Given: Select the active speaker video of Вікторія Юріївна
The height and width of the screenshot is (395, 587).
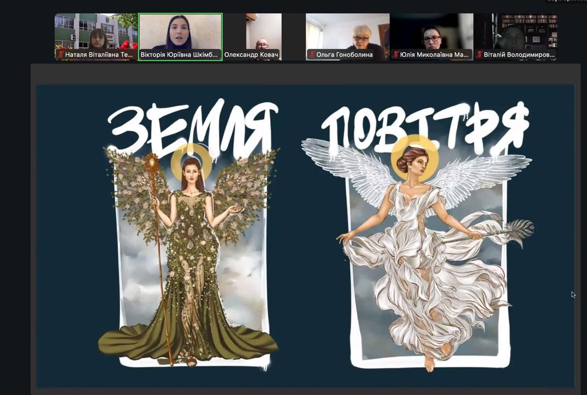Looking at the screenshot, I should coord(180,32).
